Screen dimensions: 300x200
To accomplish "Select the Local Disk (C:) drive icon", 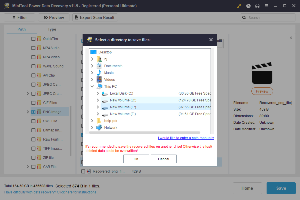I will point(105,93).
